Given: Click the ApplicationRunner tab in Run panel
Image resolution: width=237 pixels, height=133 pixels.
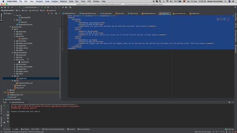Looking at the screenshot, I should [18, 102].
